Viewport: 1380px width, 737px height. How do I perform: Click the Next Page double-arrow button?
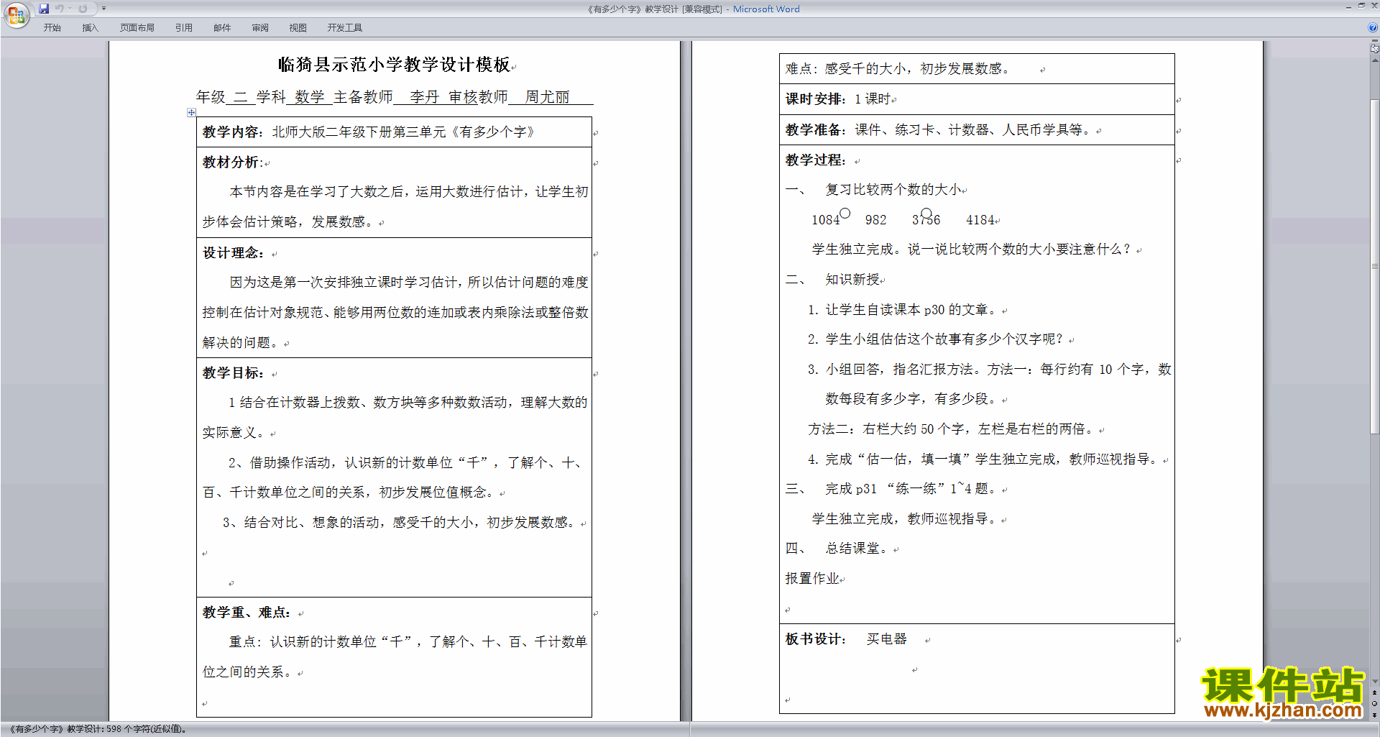pyautogui.click(x=1374, y=715)
